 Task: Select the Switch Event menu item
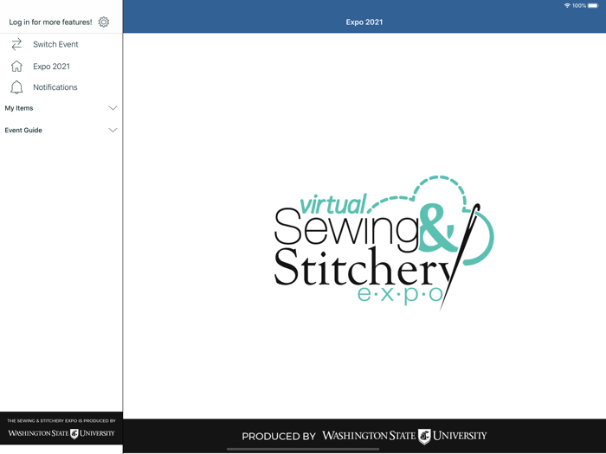point(61,44)
